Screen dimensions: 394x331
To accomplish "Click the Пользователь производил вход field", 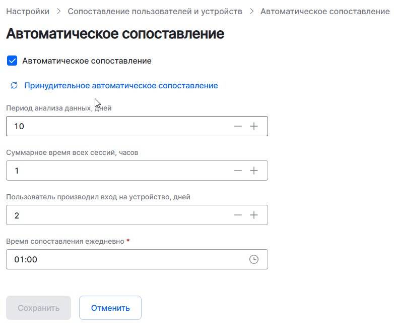I will pyautogui.click(x=116, y=215).
